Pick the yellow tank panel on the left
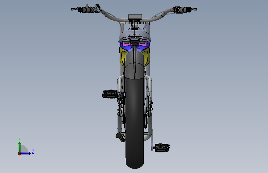Screen dimensions: 268x173 [x=122, y=57]
